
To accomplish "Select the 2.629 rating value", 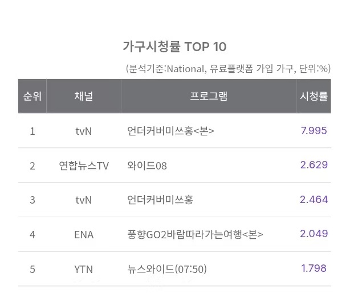I will 314,165.
